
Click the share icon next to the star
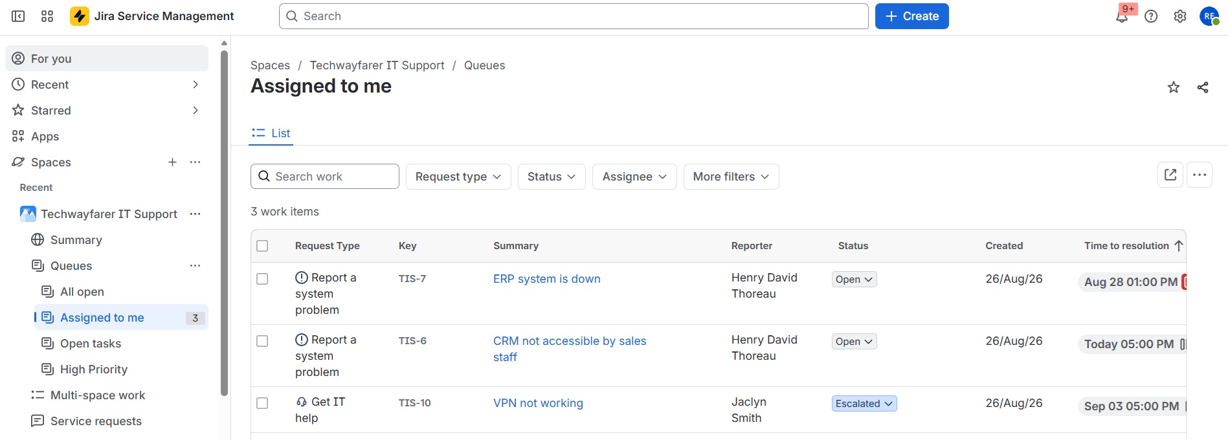(x=1203, y=87)
